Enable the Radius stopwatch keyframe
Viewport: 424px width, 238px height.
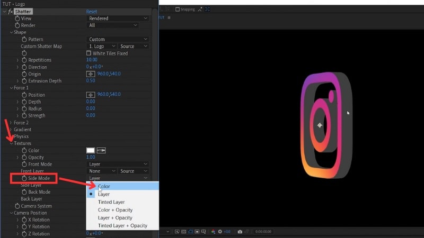[24, 108]
